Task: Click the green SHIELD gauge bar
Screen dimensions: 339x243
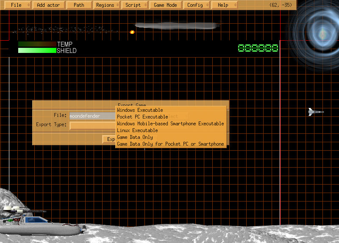Action: click(x=37, y=50)
